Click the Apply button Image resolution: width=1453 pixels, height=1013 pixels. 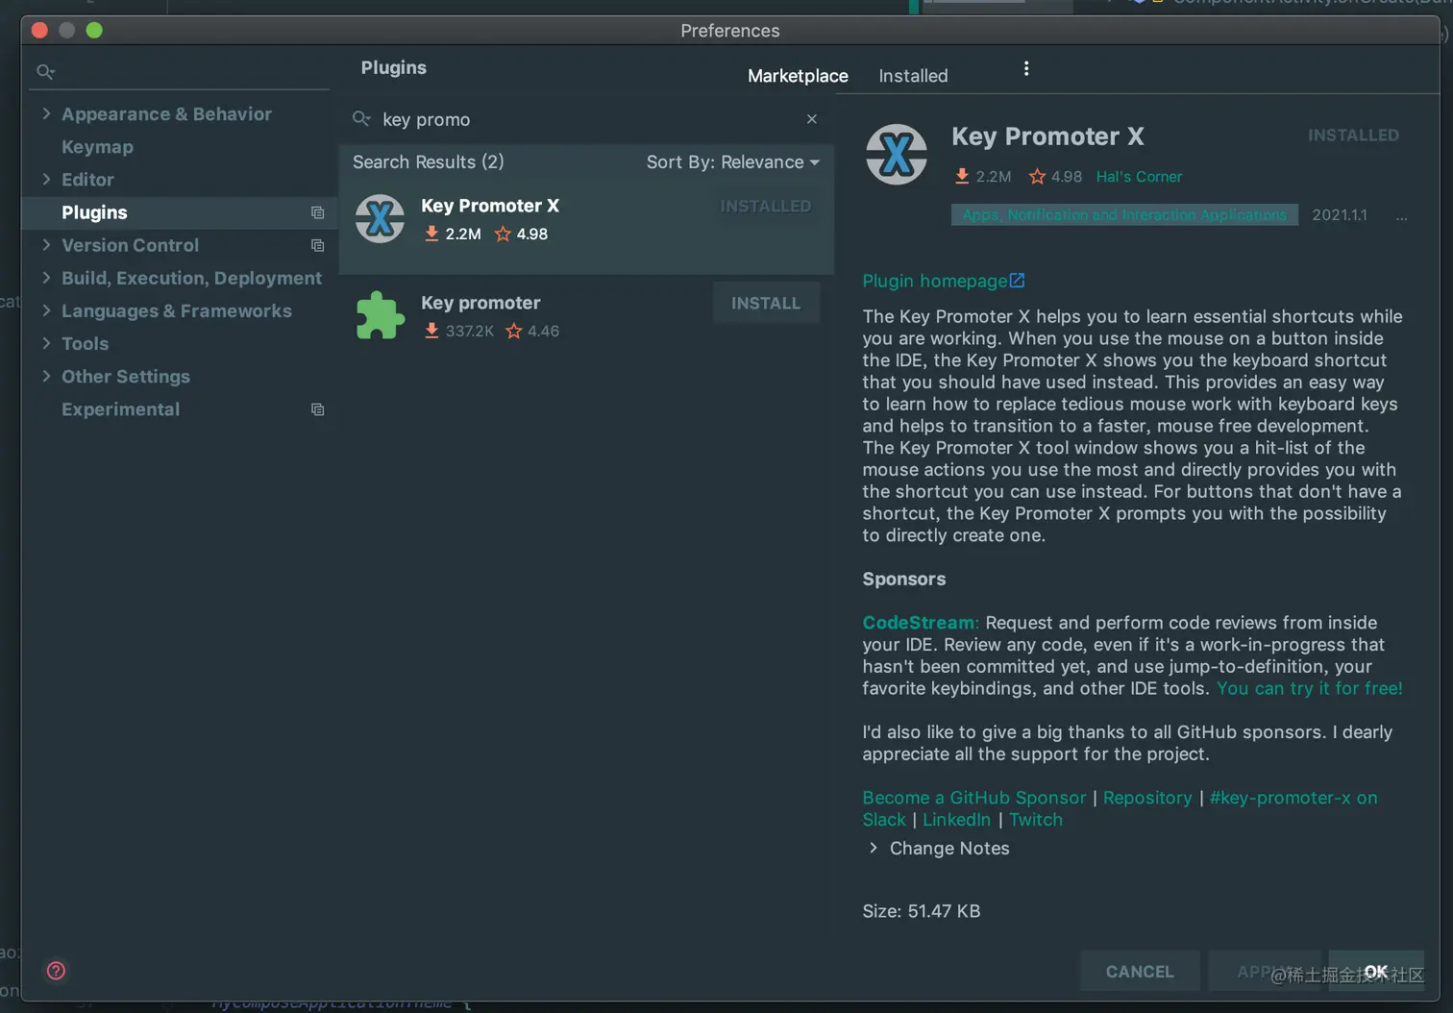tap(1264, 972)
